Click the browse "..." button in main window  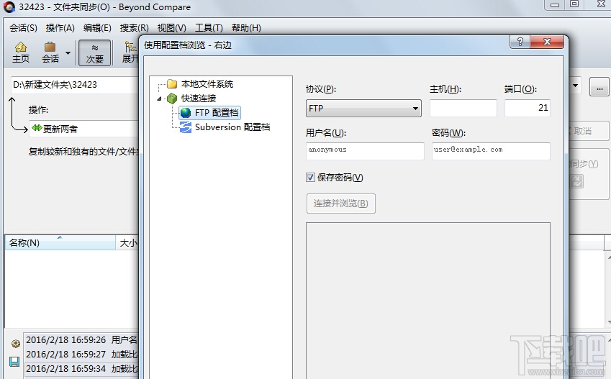pos(599,86)
